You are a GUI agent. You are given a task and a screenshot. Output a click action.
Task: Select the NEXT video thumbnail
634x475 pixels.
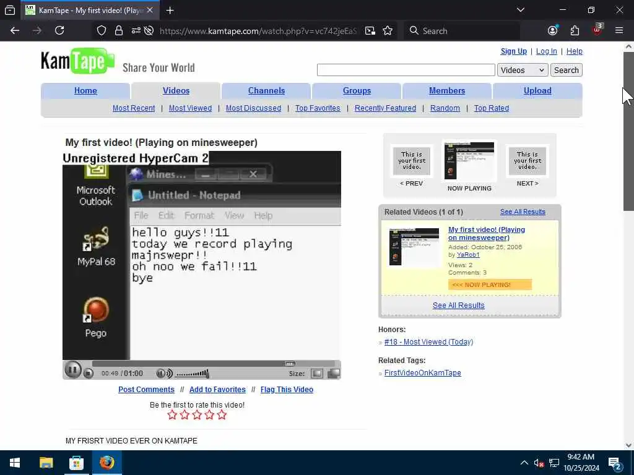pyautogui.click(x=528, y=161)
